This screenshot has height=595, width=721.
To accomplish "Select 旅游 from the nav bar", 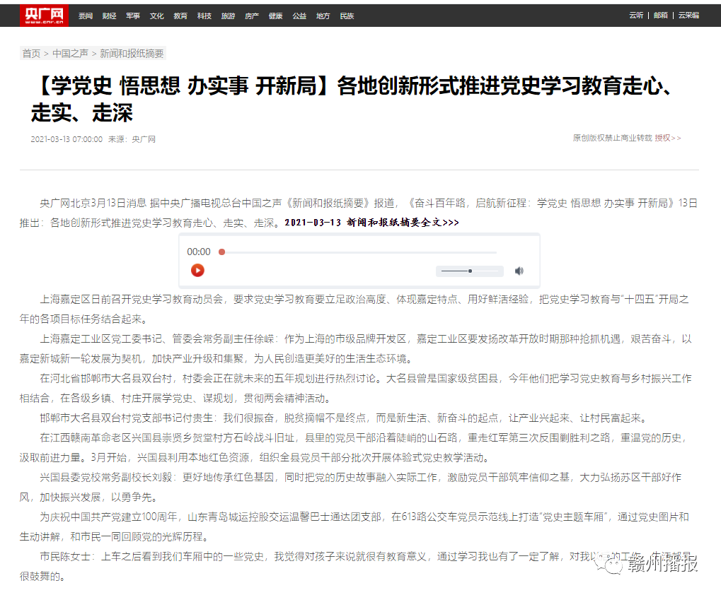I will tap(227, 16).
